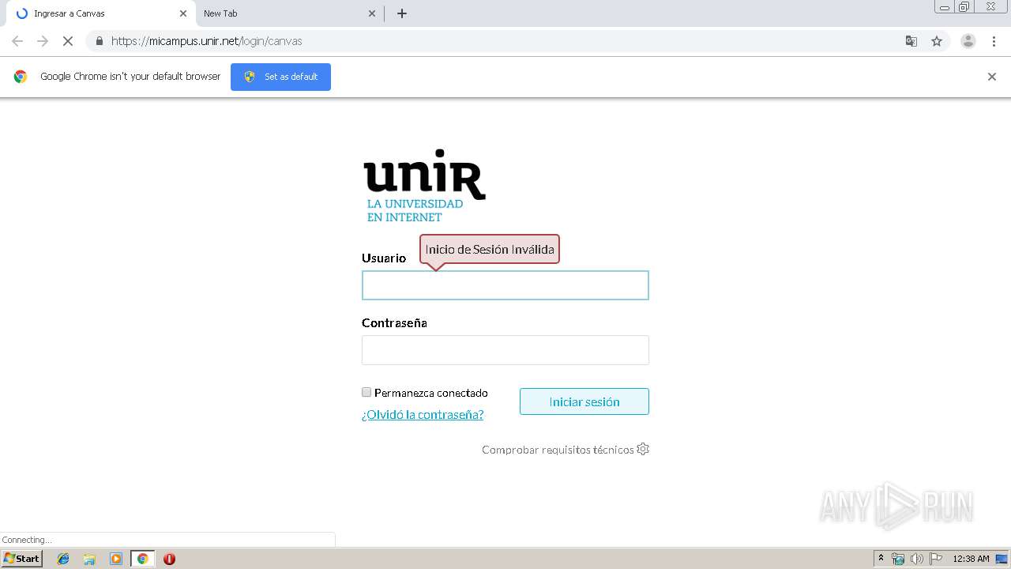This screenshot has width=1011, height=569.
Task: Focus the Contraseña password field
Action: [505, 350]
